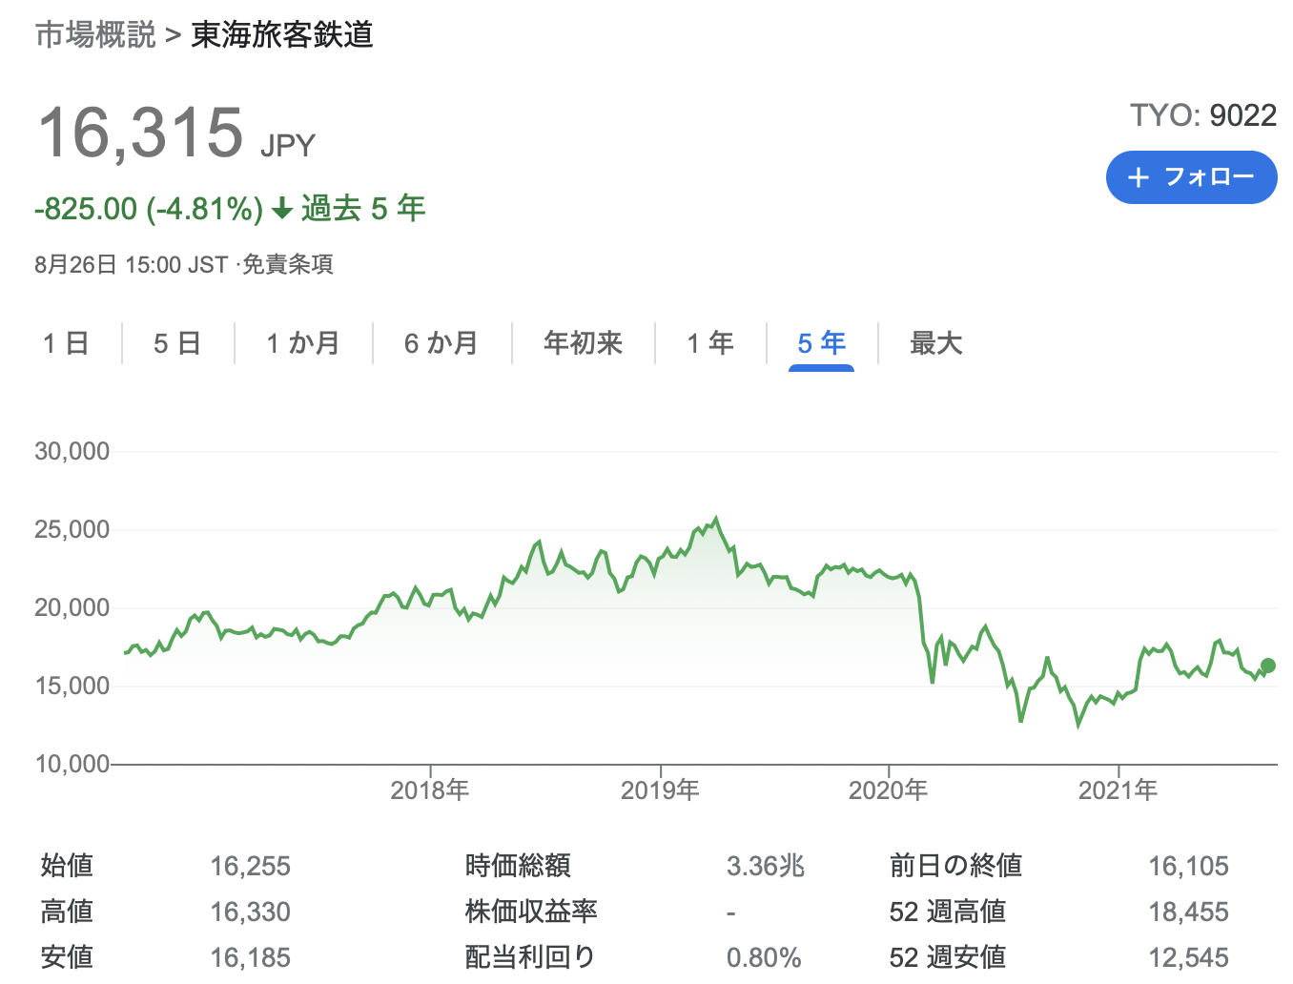The width and height of the screenshot is (1293, 984).
Task: Open the 免責条項 disclaimer link
Action: (287, 264)
